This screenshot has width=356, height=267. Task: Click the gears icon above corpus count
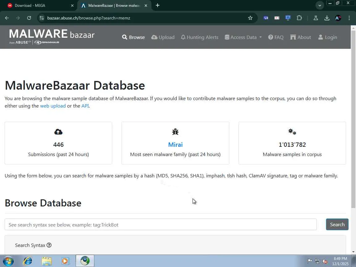click(x=292, y=132)
